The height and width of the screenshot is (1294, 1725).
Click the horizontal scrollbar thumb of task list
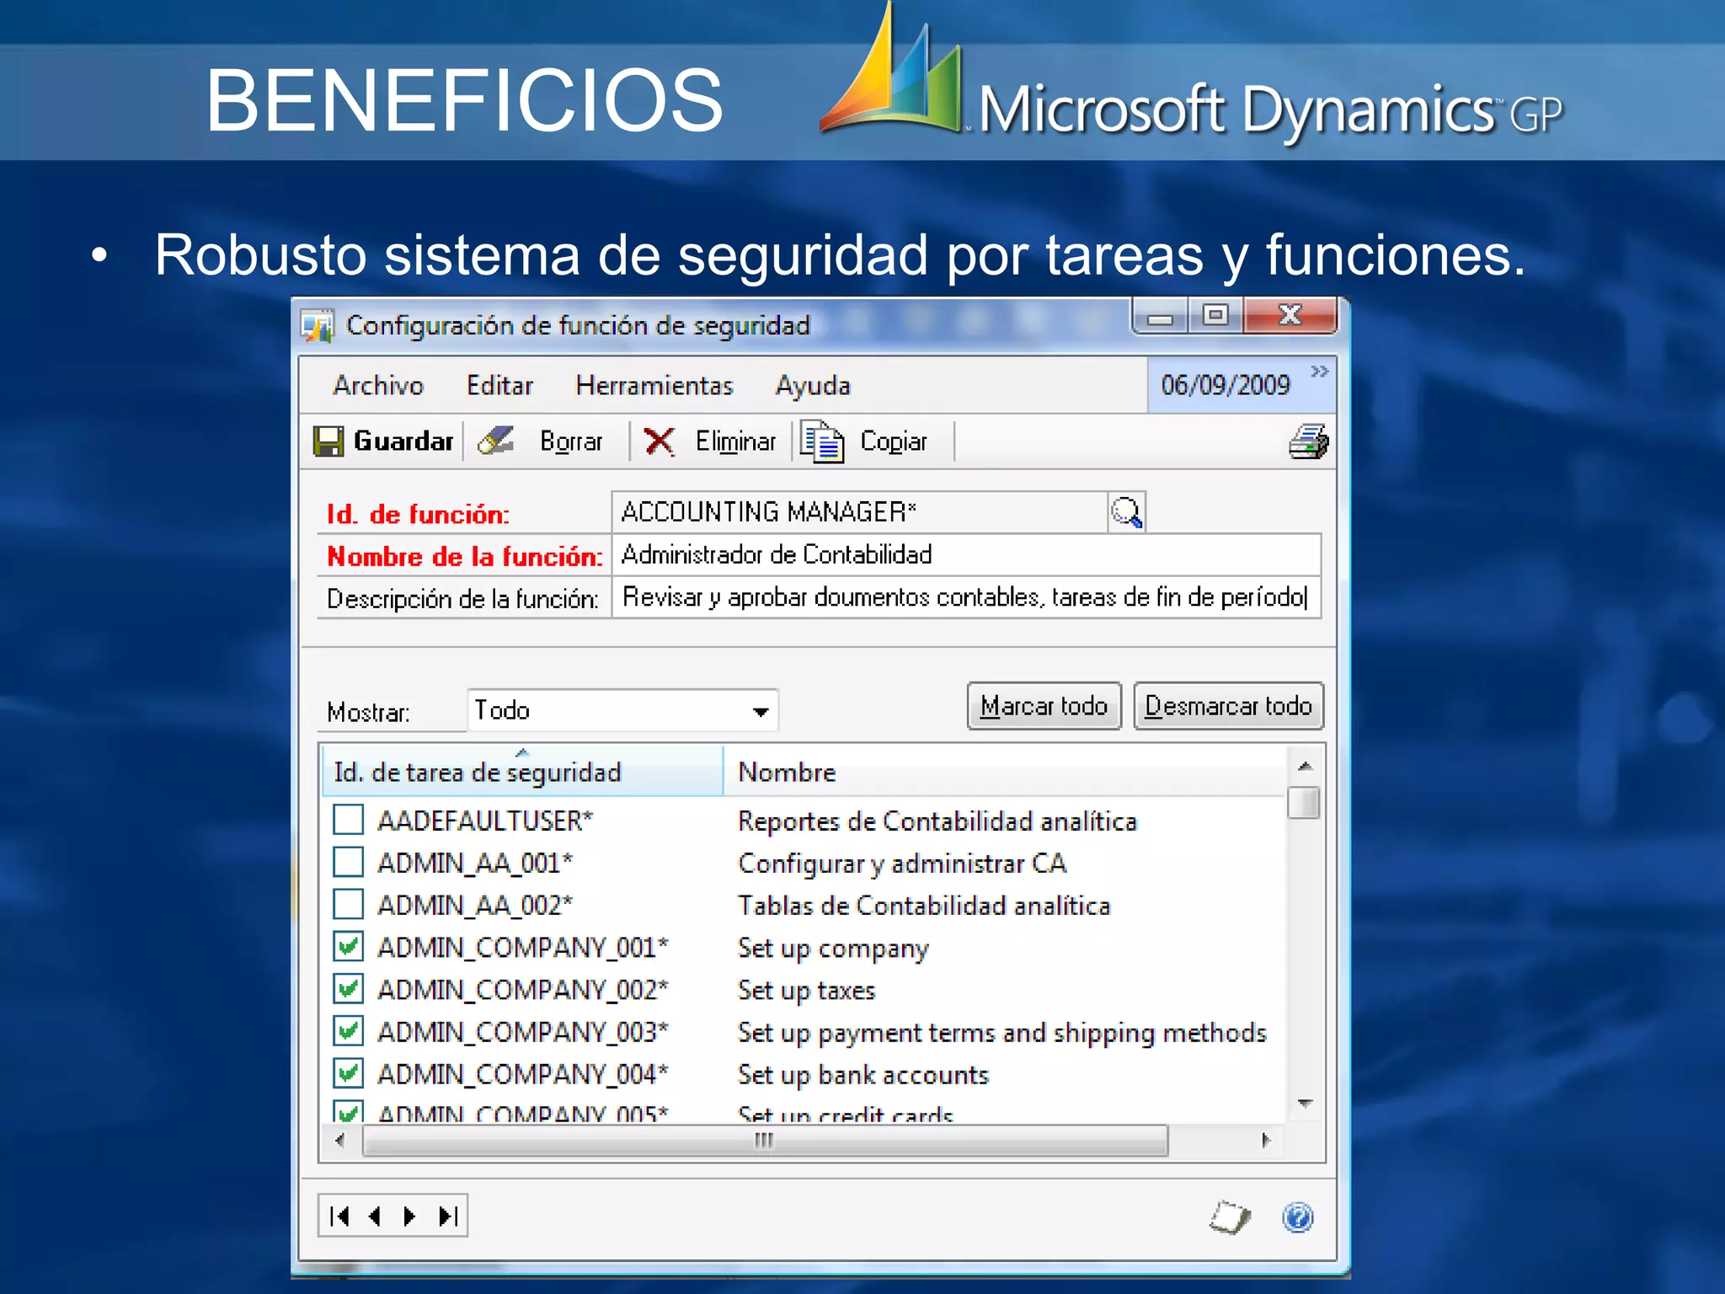764,1141
